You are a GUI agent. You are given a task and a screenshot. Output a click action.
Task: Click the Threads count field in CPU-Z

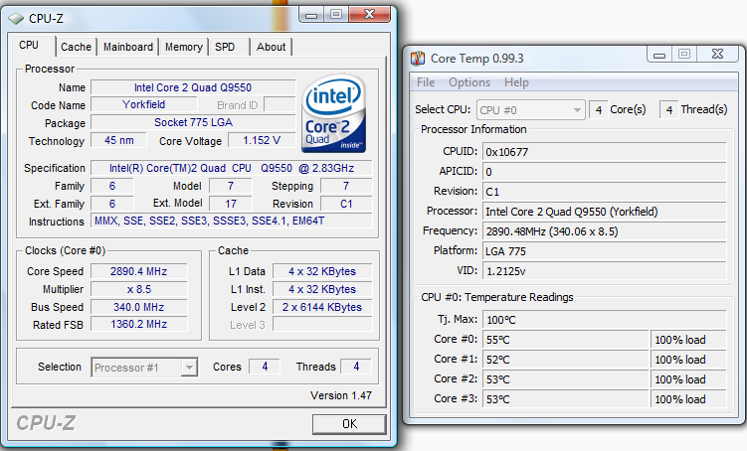point(356,367)
